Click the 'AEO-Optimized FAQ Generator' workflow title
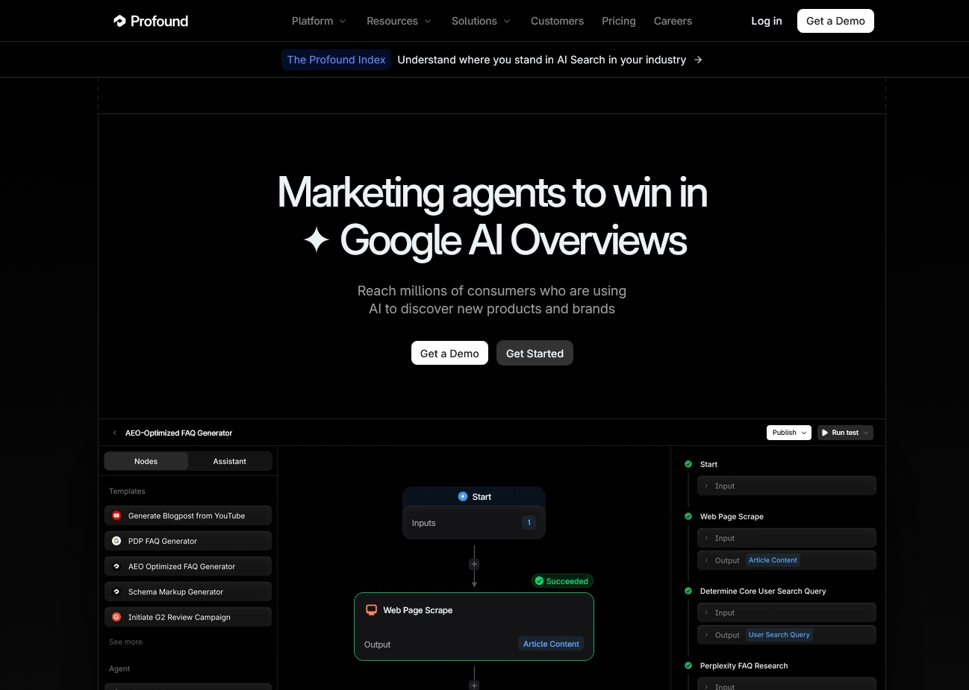The height and width of the screenshot is (690, 969). point(178,433)
